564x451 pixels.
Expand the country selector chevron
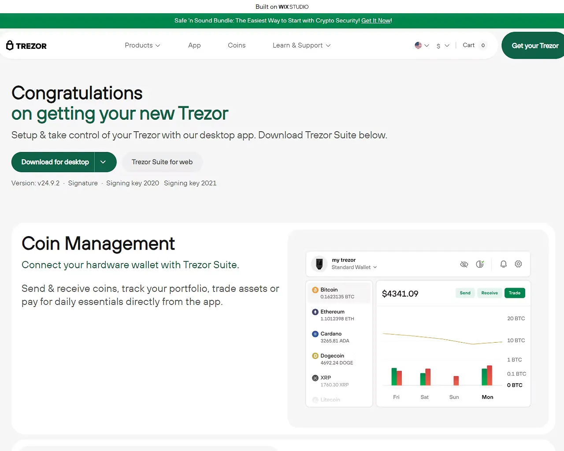(427, 45)
